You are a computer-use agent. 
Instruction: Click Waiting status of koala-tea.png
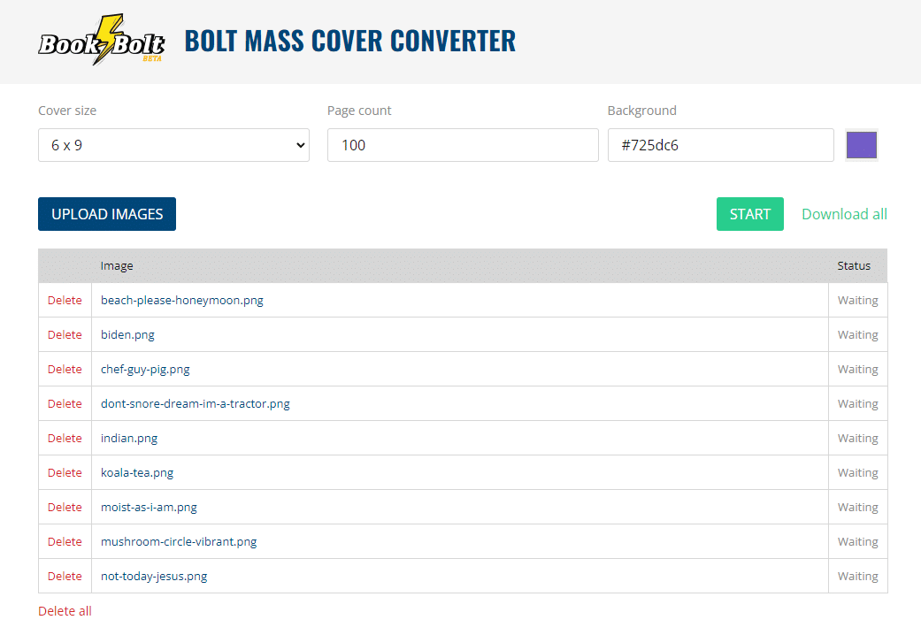pos(857,473)
